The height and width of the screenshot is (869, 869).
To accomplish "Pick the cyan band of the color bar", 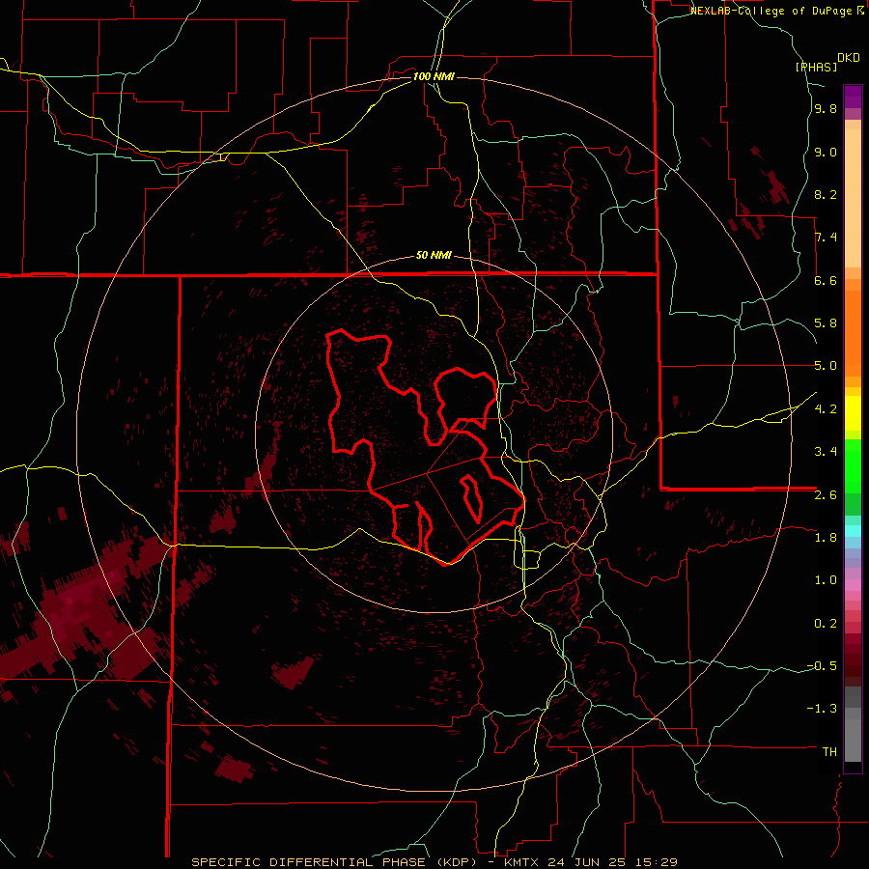I will pyautogui.click(x=853, y=530).
